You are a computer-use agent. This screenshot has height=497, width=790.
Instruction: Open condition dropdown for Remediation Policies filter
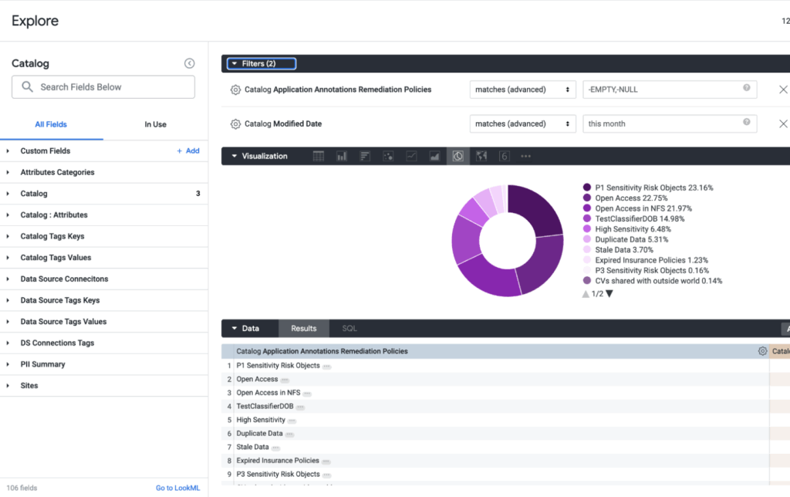522,90
